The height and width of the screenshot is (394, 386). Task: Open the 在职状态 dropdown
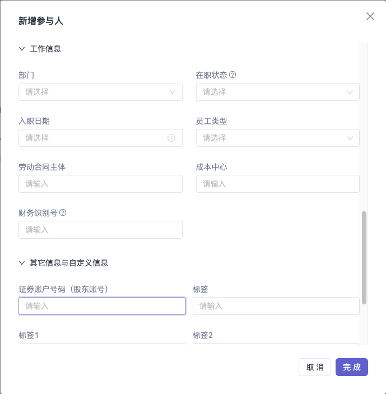pyautogui.click(x=278, y=92)
